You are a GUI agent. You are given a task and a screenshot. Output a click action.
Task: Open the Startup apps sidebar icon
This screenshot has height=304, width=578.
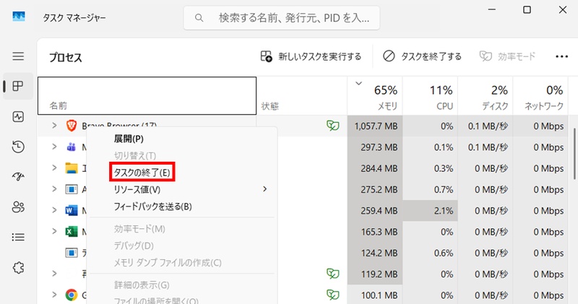[x=18, y=177]
